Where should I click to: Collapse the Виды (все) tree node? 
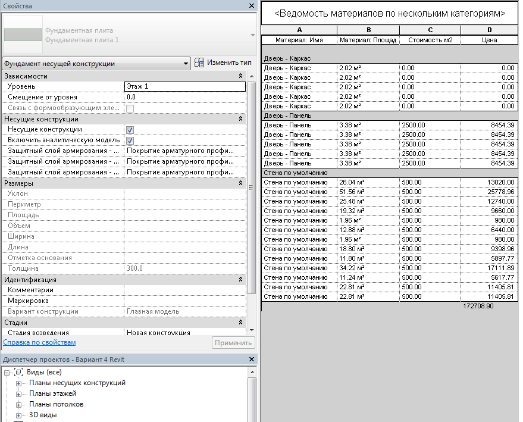[x=7, y=372]
